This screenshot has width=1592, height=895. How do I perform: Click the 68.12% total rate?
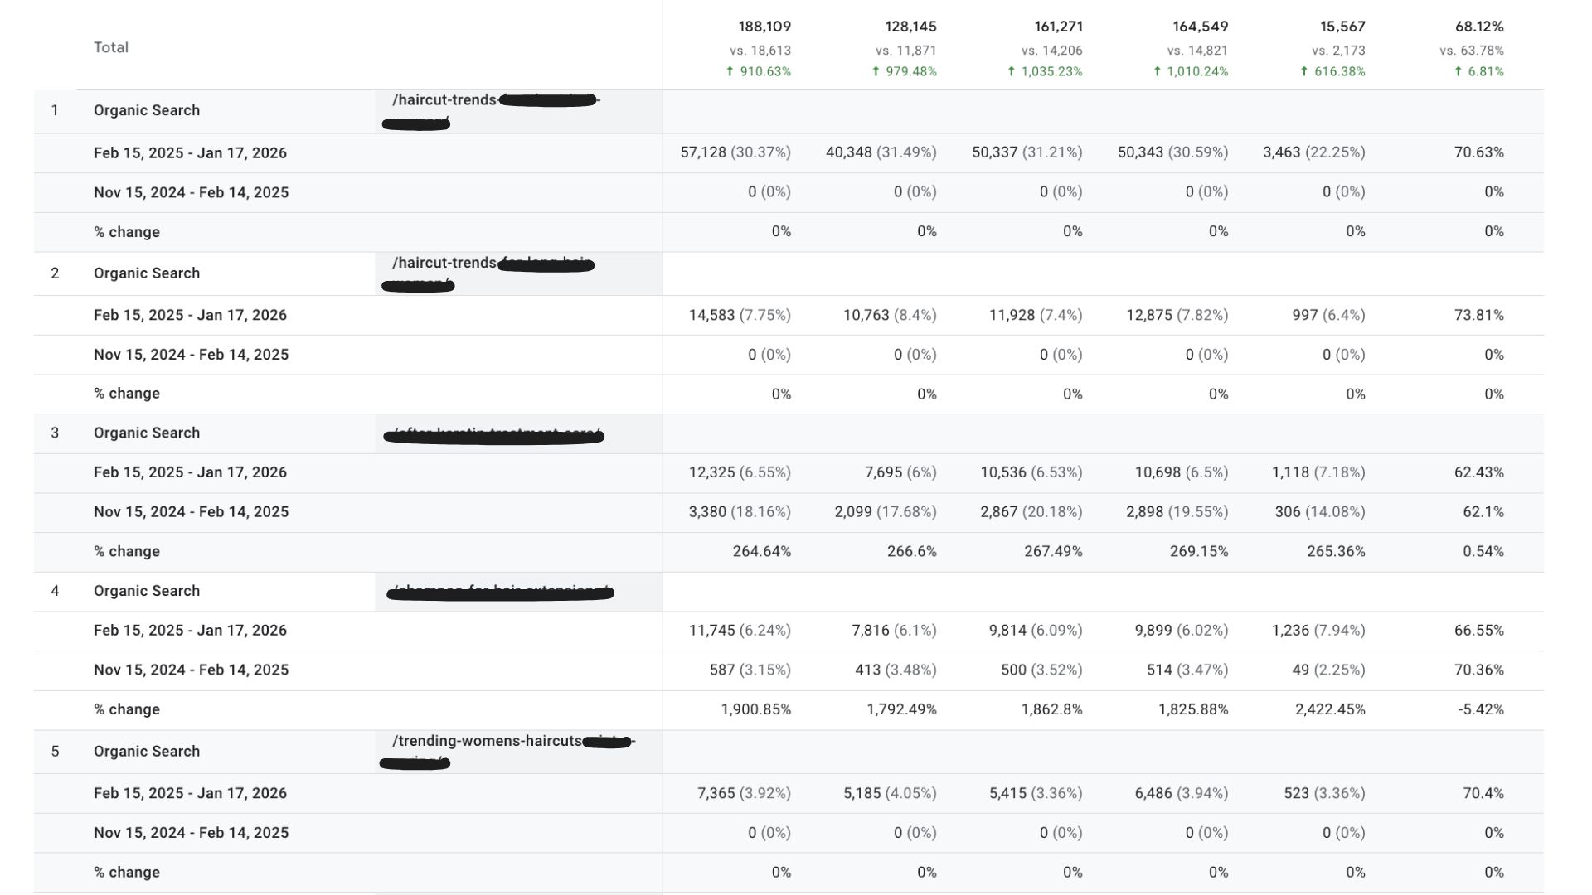tap(1478, 27)
